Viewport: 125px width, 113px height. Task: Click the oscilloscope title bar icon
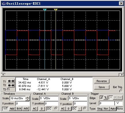coord(4,3)
